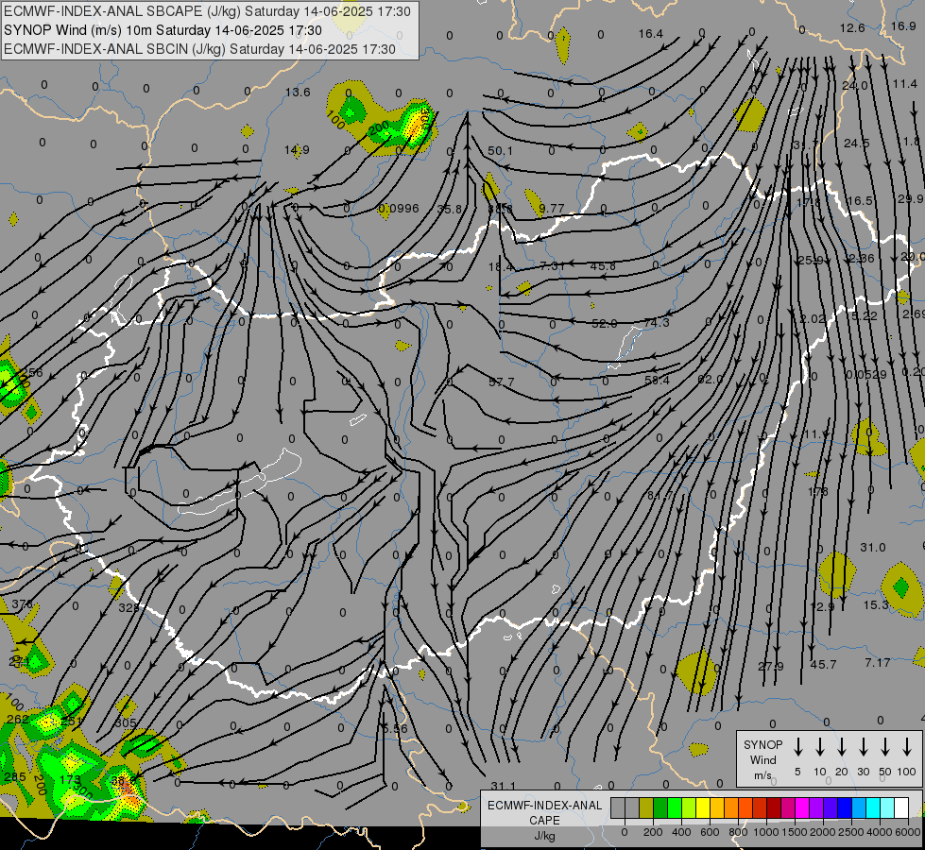Select the dark red swatch above 1000
Viewport: 925px width, 850px height.
[774, 807]
